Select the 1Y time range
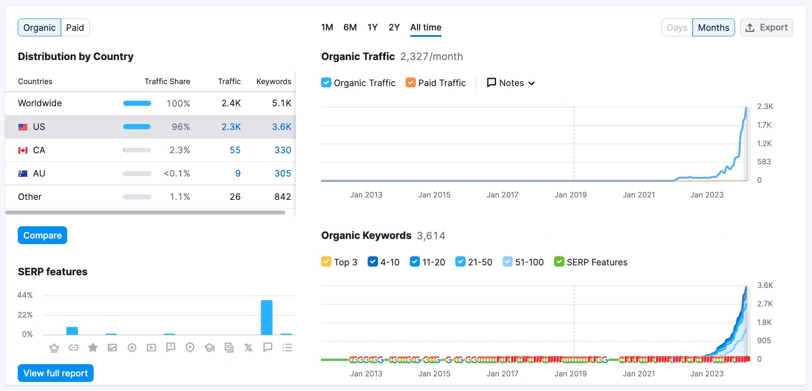The width and height of the screenshot is (812, 391). pos(372,27)
